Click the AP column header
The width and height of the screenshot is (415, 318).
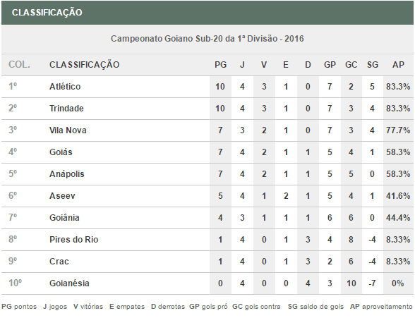click(x=398, y=65)
